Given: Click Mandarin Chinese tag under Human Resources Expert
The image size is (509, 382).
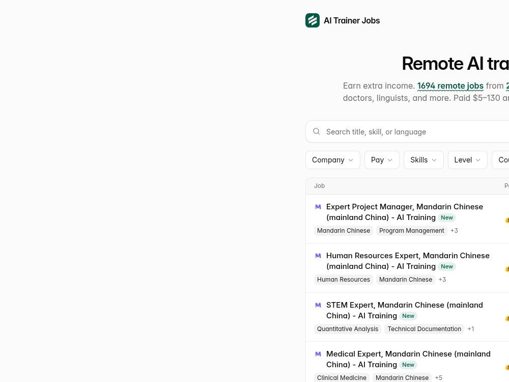Looking at the screenshot, I should pos(406,279).
